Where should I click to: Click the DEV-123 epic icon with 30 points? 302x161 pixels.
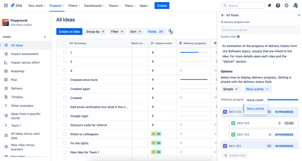tap(225, 112)
